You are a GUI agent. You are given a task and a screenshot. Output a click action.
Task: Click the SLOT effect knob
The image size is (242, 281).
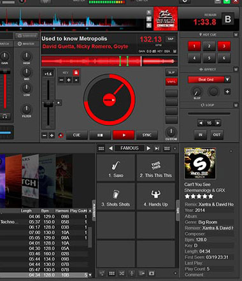[197, 92]
